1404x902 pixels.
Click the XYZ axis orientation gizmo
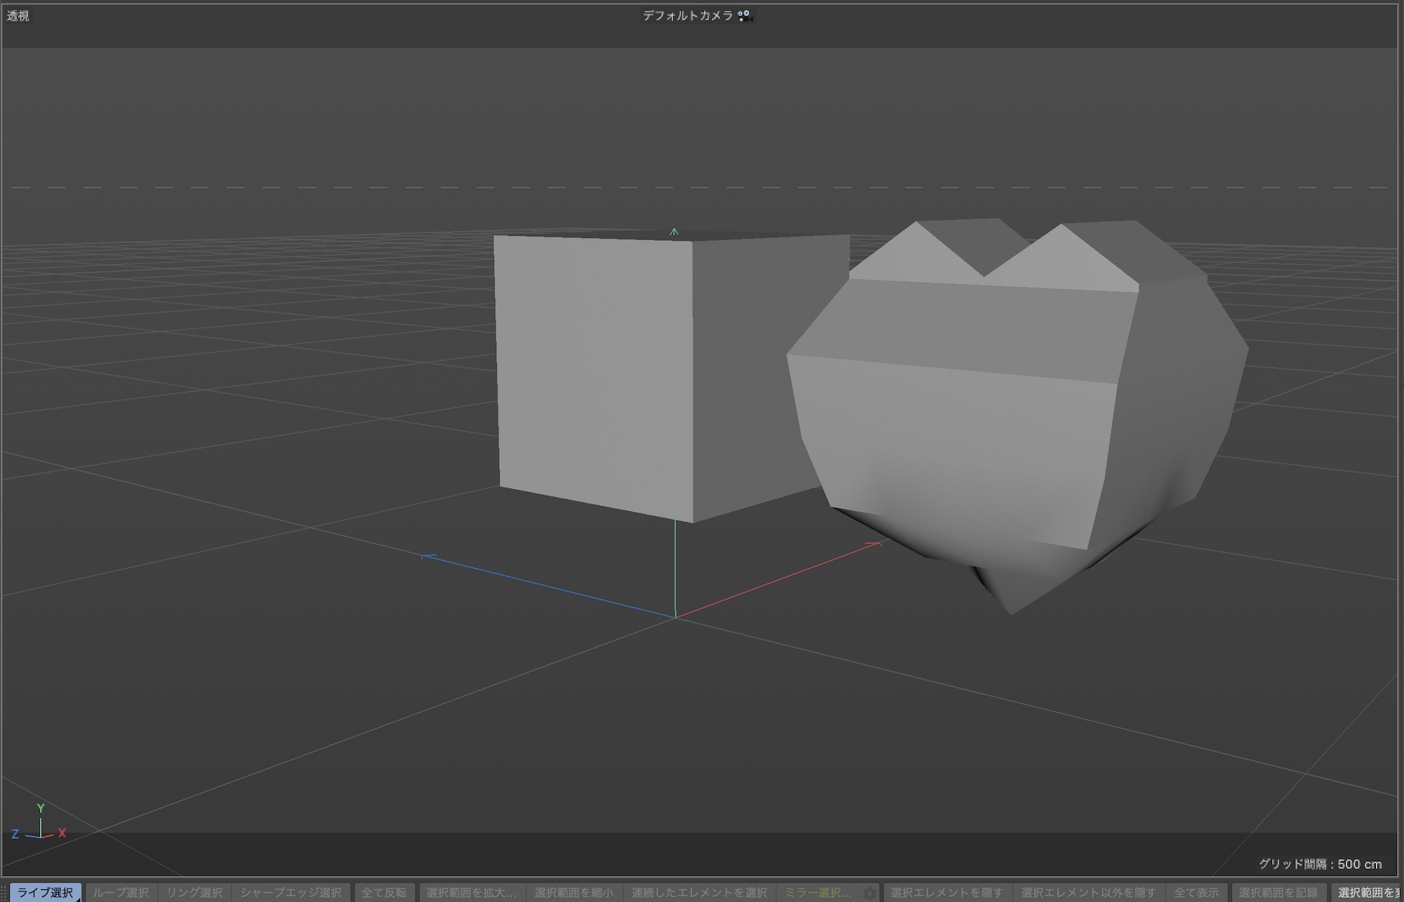tap(39, 824)
